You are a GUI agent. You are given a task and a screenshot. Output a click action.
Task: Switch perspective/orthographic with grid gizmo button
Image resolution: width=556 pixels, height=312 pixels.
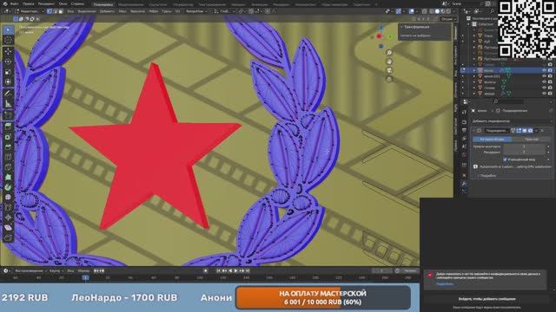pos(389,79)
